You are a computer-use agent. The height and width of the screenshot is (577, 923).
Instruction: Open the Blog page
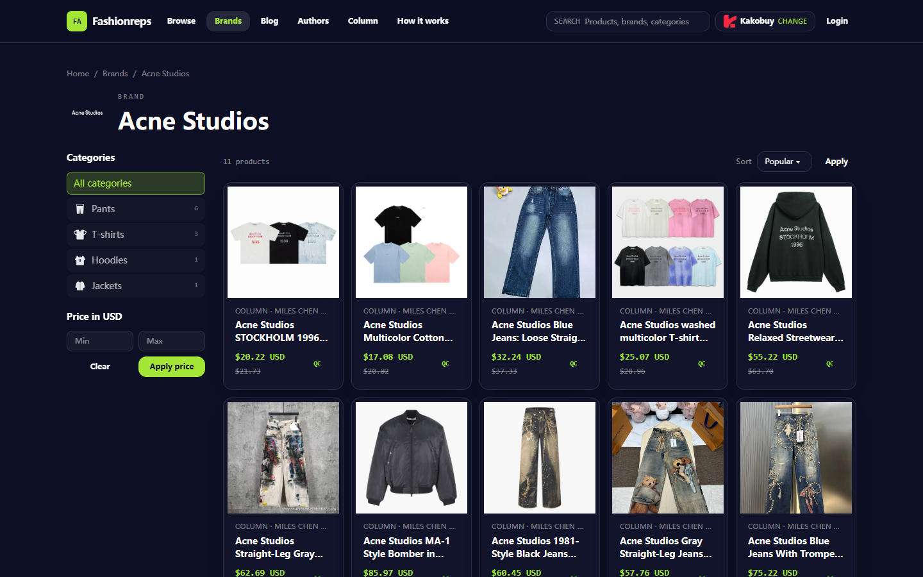click(269, 21)
